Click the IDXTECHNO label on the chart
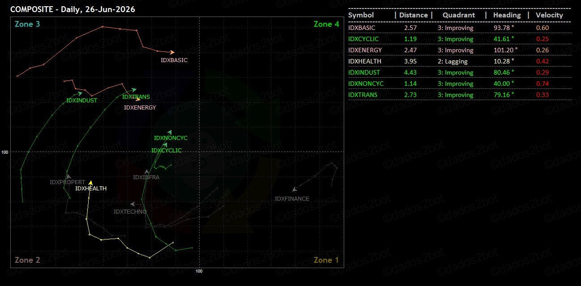 tap(130, 212)
